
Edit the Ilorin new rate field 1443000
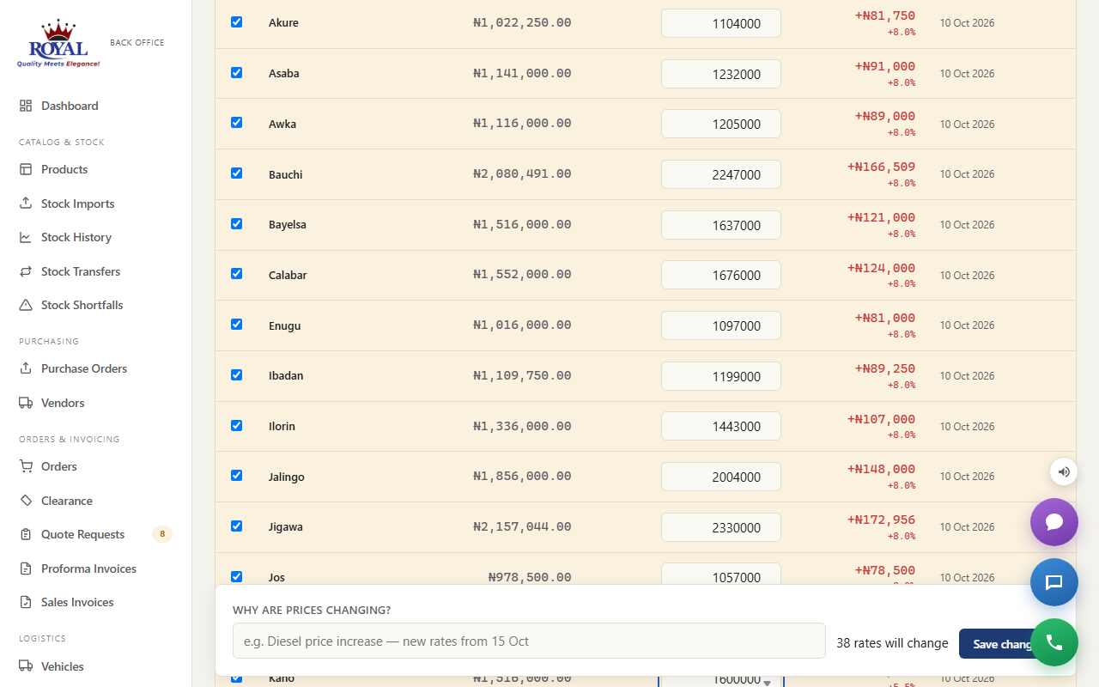[x=721, y=426]
